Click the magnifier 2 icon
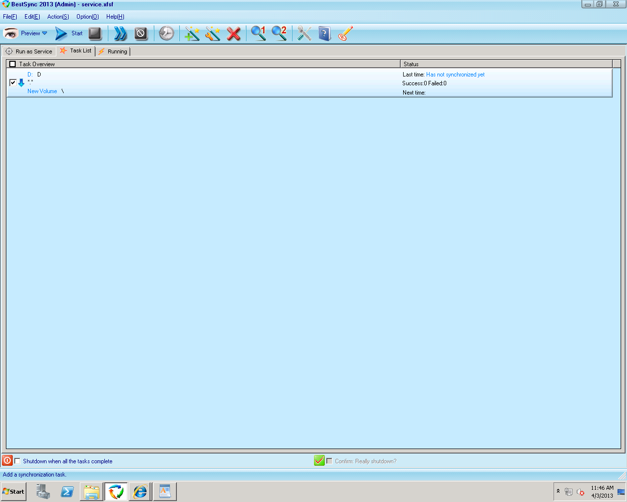This screenshot has height=502, width=627. (x=279, y=33)
